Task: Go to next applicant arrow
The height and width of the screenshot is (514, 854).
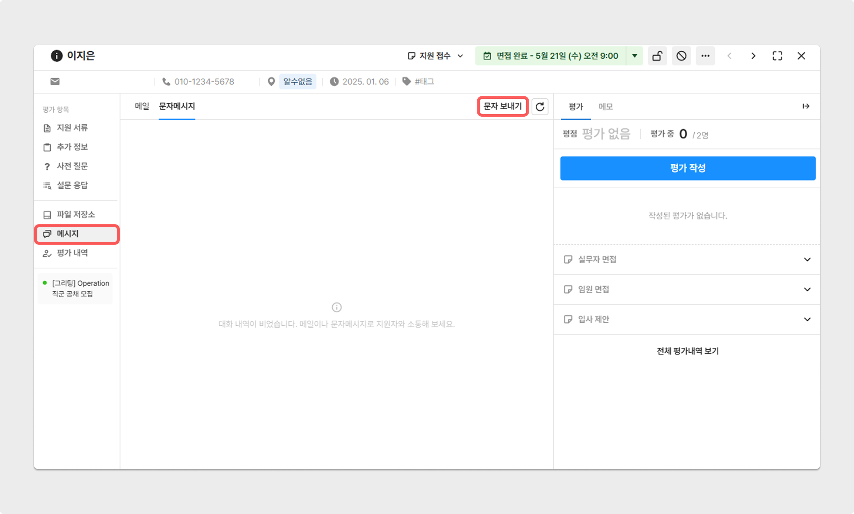Action: 753,56
